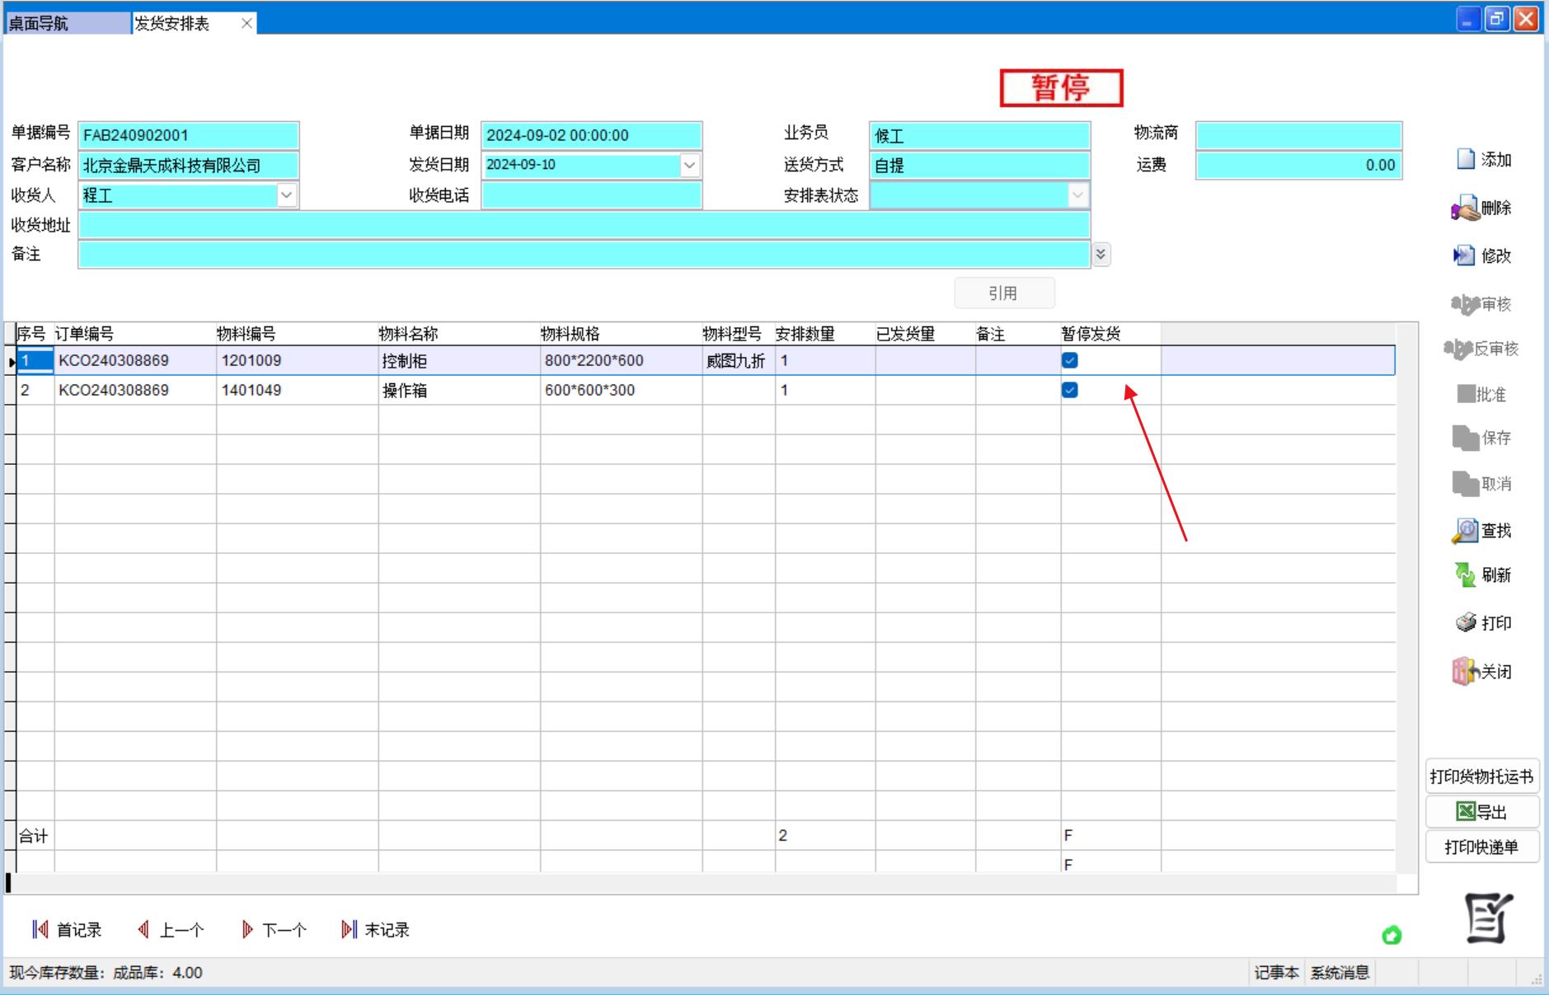Click the 添加 (Add) document icon
Viewport: 1549px width, 995px height.
tap(1466, 159)
